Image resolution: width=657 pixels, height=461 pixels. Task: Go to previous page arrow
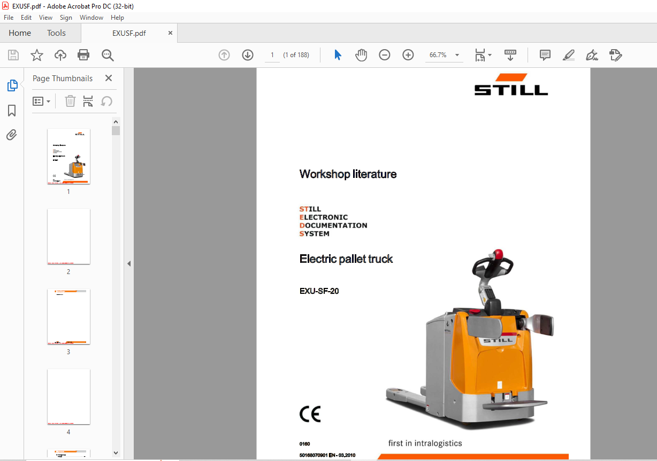coord(224,55)
